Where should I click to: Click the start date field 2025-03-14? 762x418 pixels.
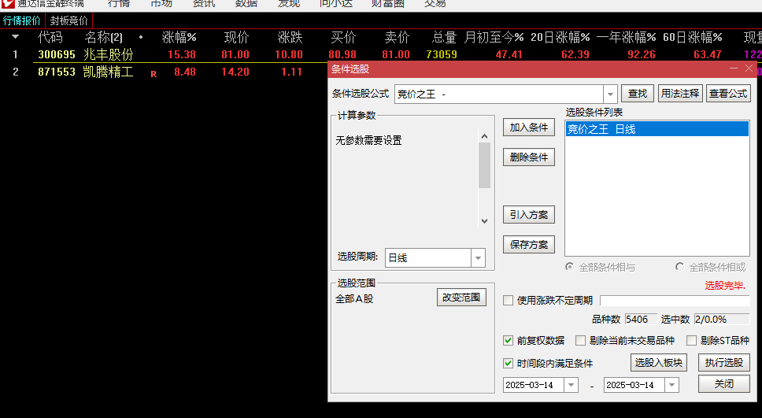coord(534,385)
